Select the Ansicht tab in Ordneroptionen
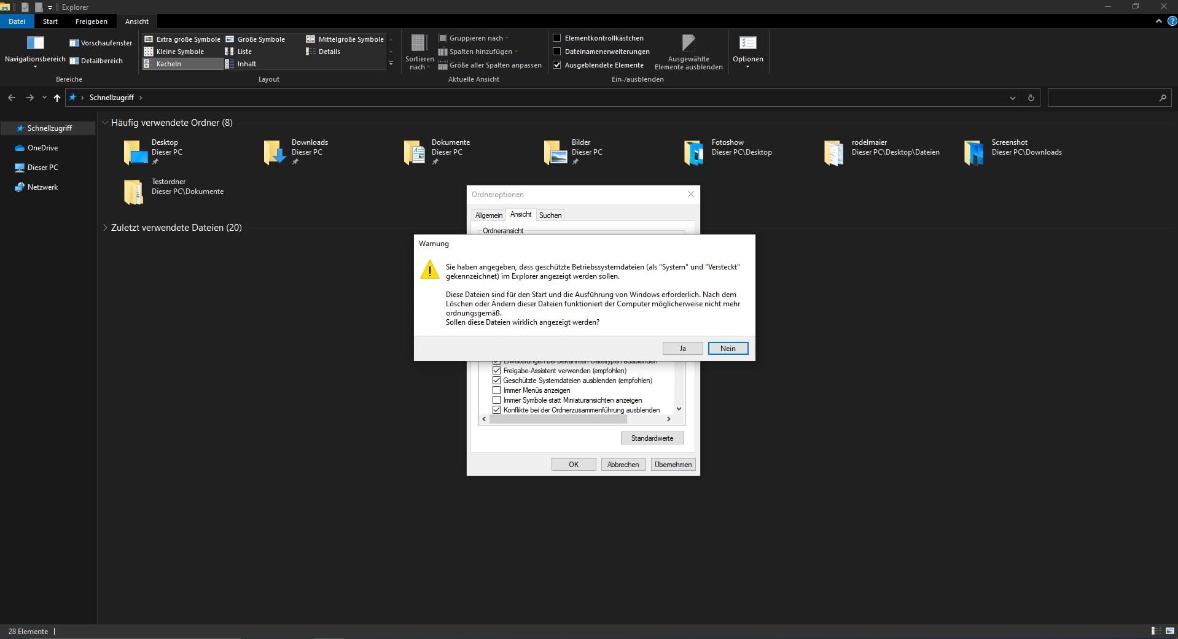 point(521,214)
